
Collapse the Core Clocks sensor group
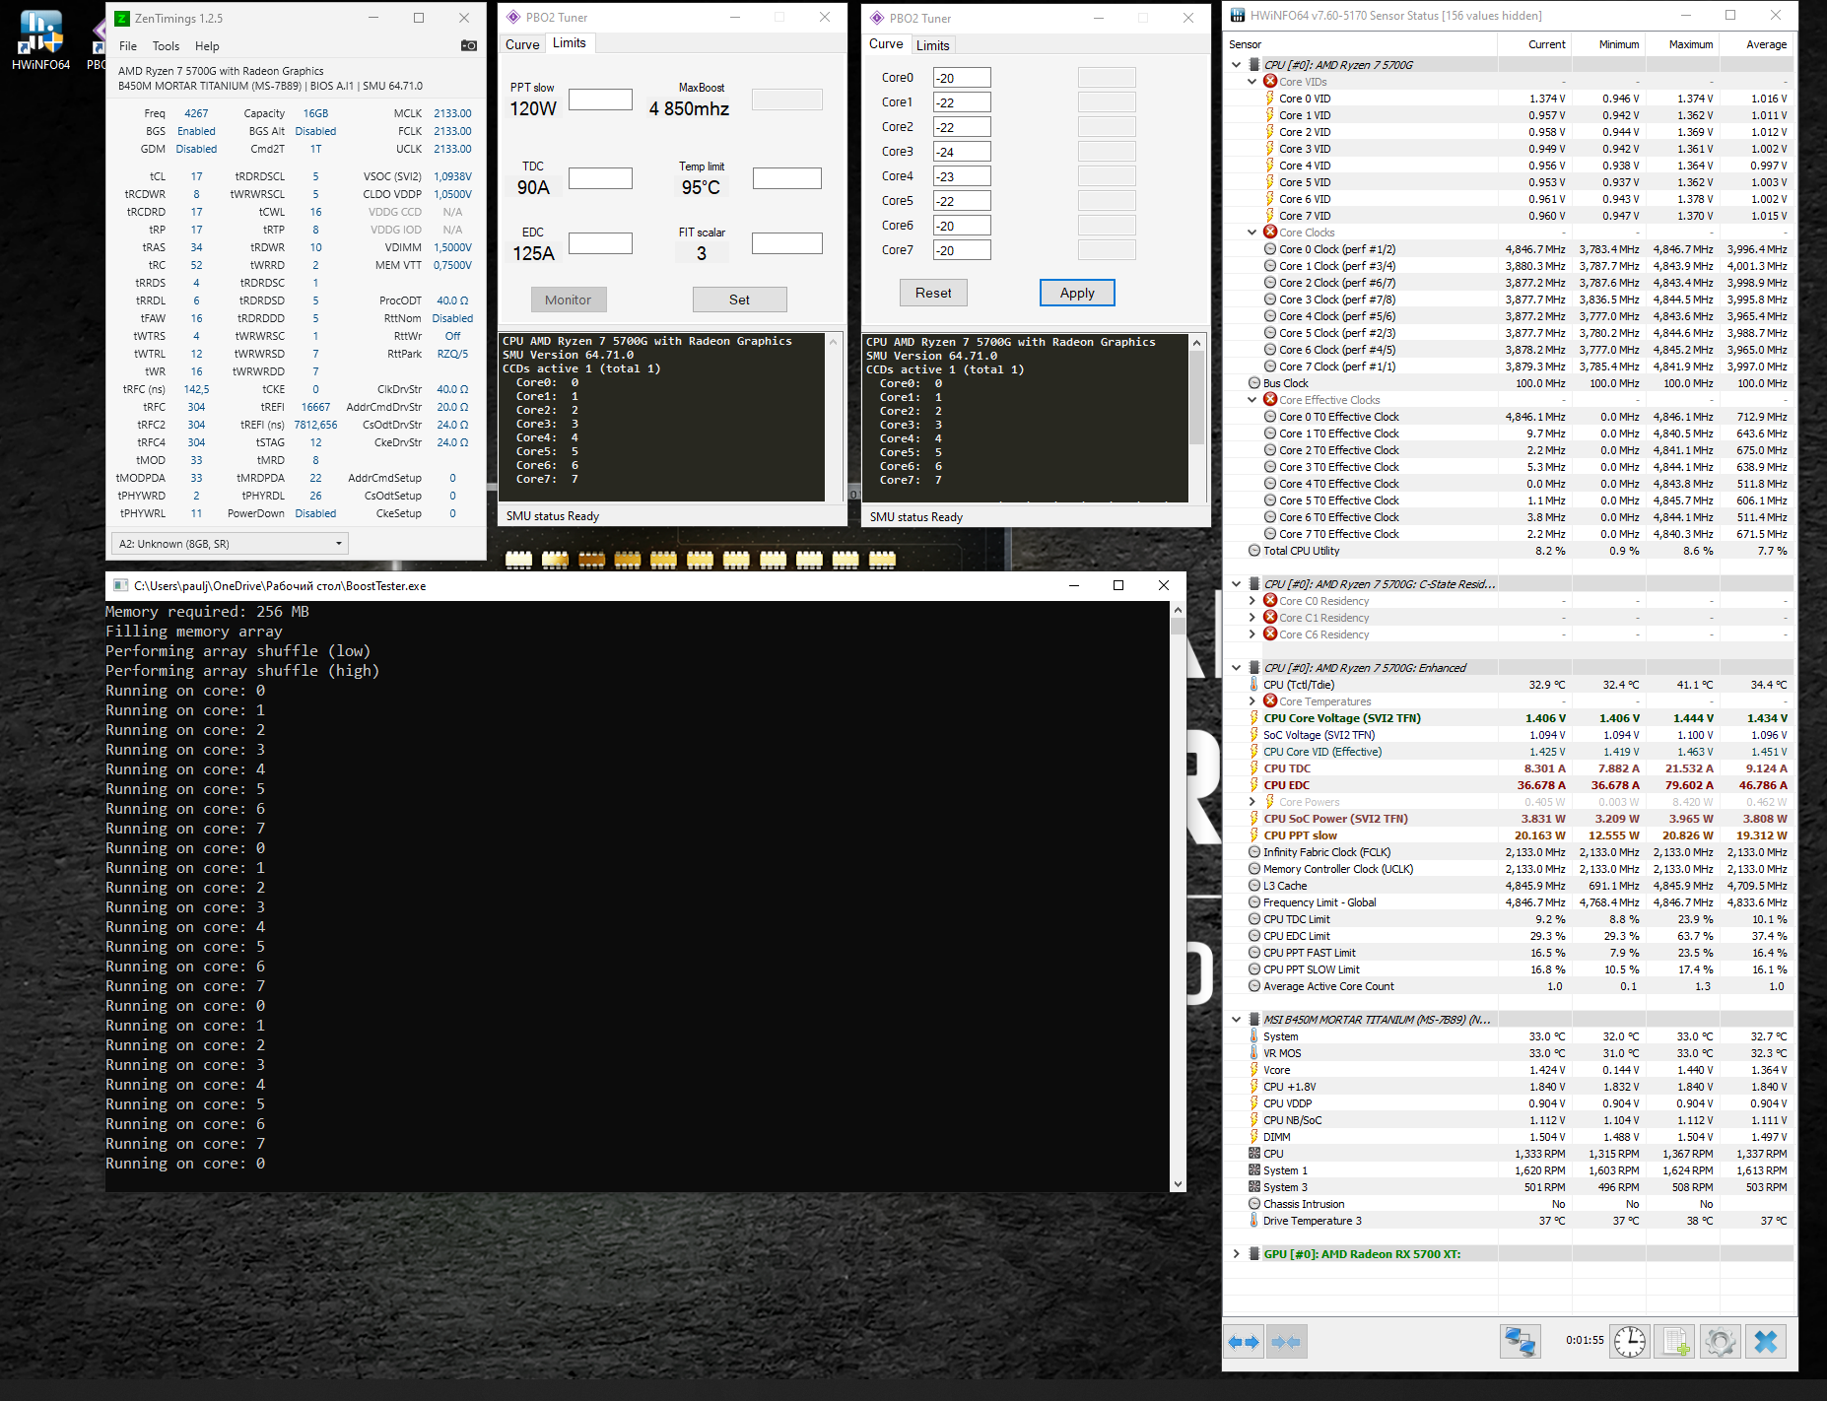click(x=1252, y=233)
